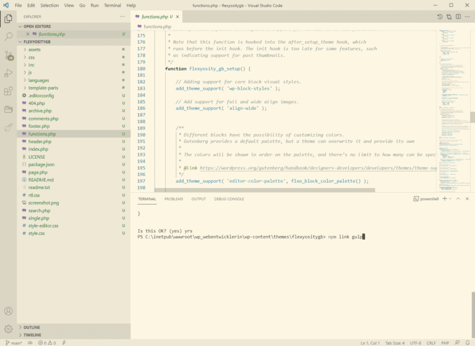Add a new terminal with plus icon
475x346 pixels.
click(x=445, y=198)
